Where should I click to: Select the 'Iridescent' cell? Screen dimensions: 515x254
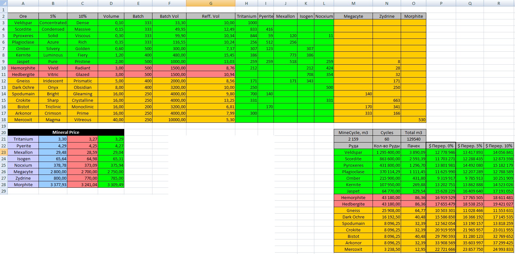pos(53,81)
